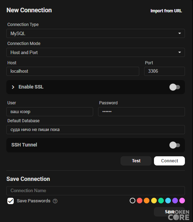Choose the pink color swatch
The image size is (193, 222).
coord(182,201)
